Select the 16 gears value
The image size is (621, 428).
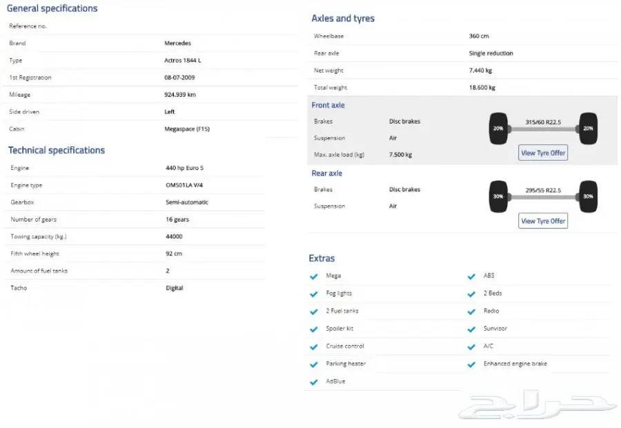pos(177,220)
